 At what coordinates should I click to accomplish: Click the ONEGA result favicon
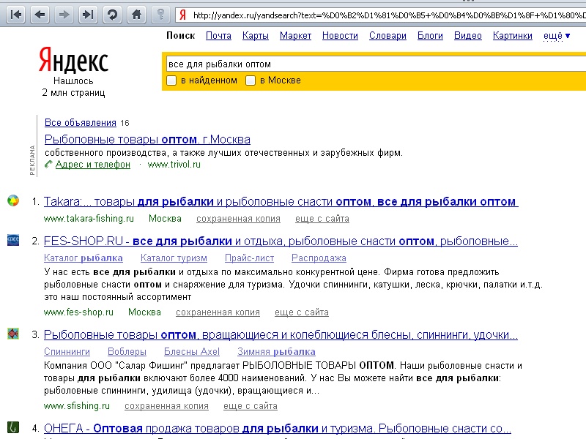pos(13,427)
